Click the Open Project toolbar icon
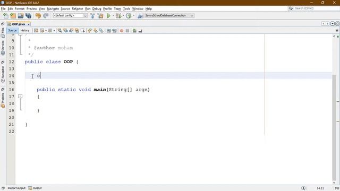The height and width of the screenshot is (191, 340). 21,15
